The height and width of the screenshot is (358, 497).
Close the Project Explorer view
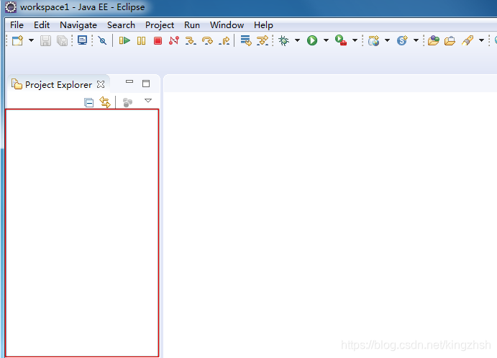(101, 84)
